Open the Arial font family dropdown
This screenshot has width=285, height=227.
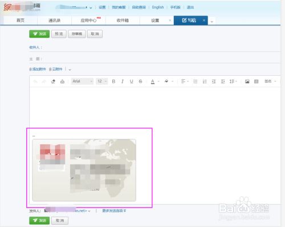(x=82, y=82)
